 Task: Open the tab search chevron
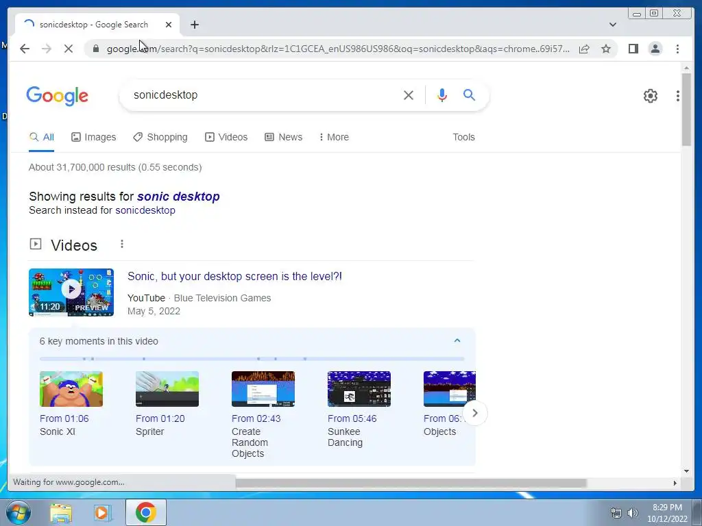(612, 25)
